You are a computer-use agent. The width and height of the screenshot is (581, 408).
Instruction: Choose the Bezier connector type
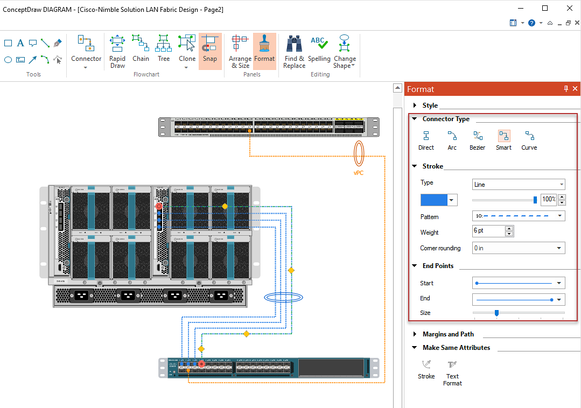point(477,140)
